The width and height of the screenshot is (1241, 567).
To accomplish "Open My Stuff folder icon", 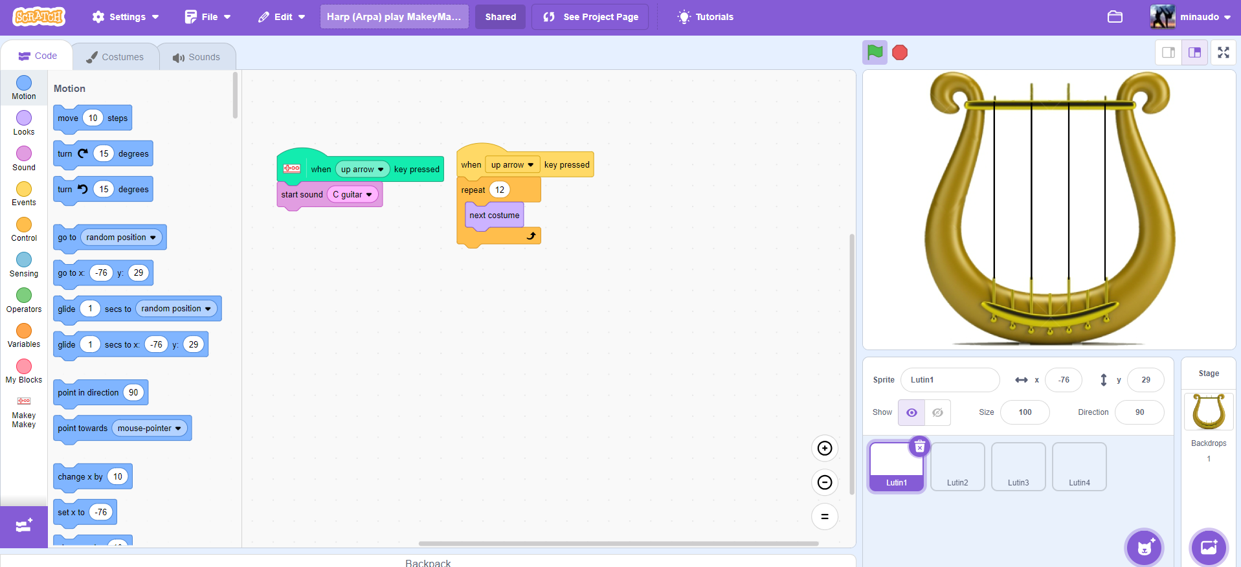I will click(x=1115, y=17).
